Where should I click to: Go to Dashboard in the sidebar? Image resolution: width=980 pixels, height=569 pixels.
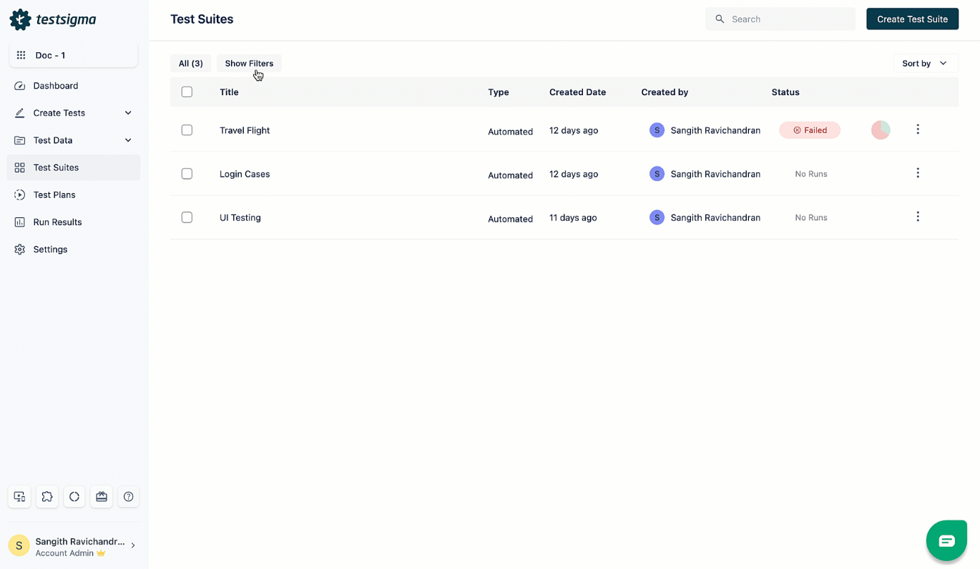tap(74, 86)
